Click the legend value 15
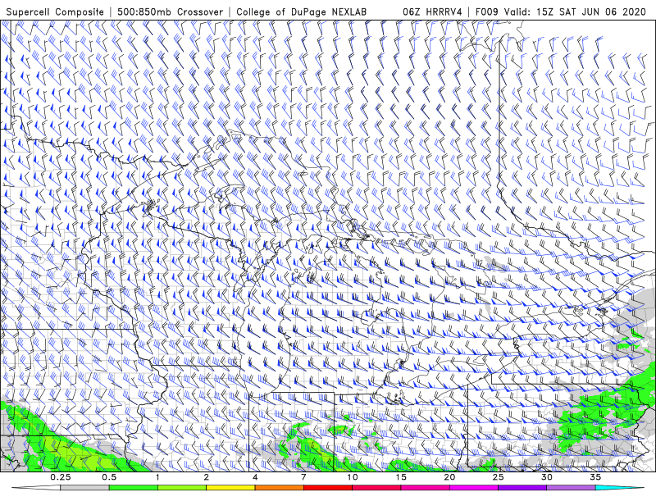The image size is (656, 492). 401,477
